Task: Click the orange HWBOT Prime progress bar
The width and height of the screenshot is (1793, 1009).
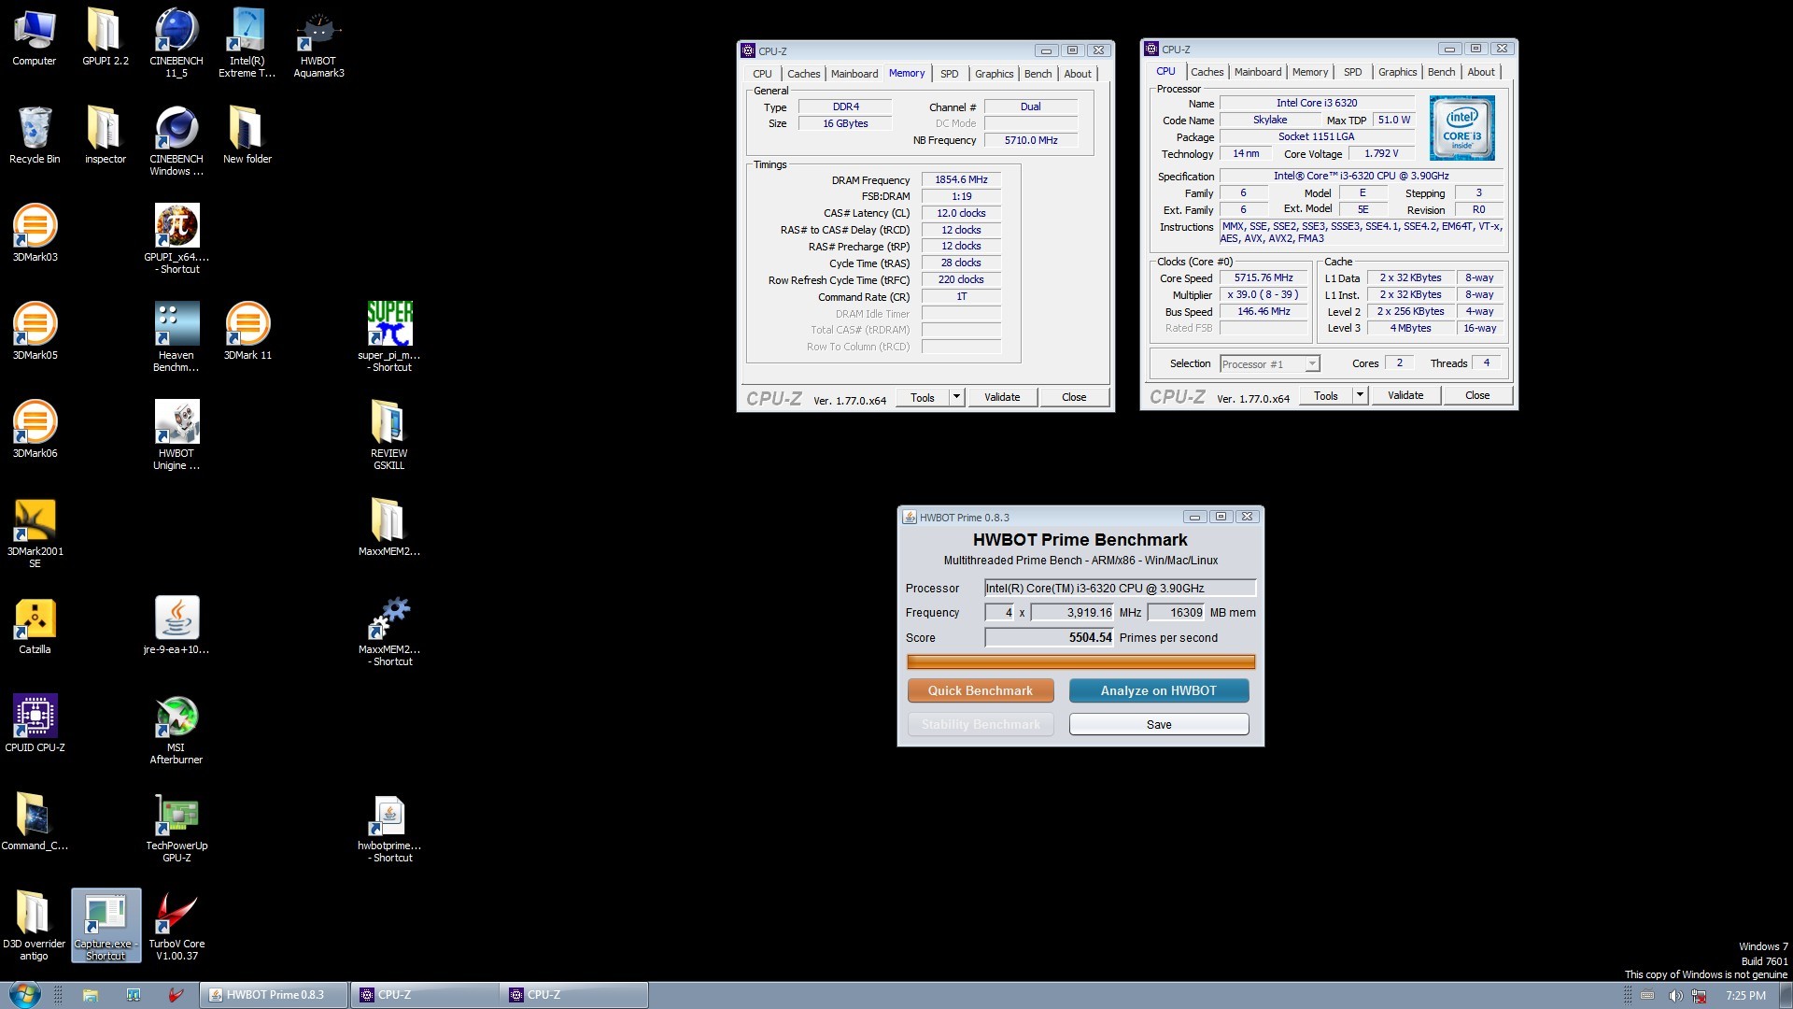Action: coord(1080,661)
